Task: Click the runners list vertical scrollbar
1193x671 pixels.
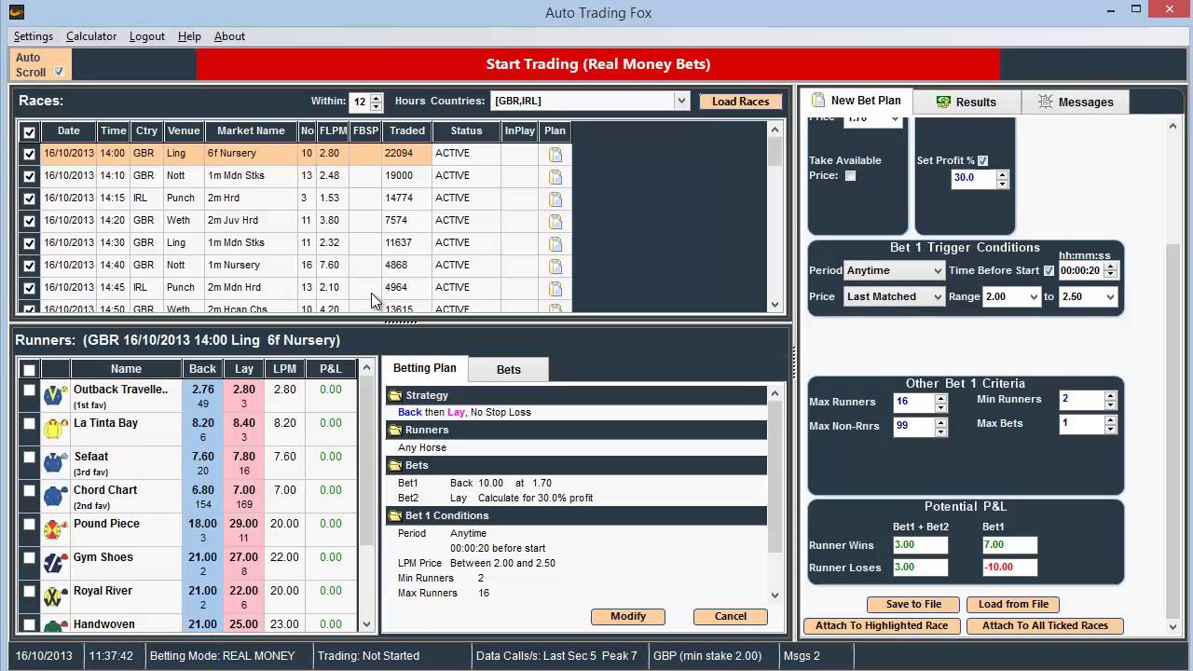Action: [x=367, y=494]
